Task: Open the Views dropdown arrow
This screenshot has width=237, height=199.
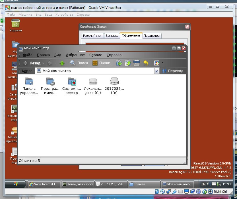Action: pyautogui.click(x=162, y=63)
